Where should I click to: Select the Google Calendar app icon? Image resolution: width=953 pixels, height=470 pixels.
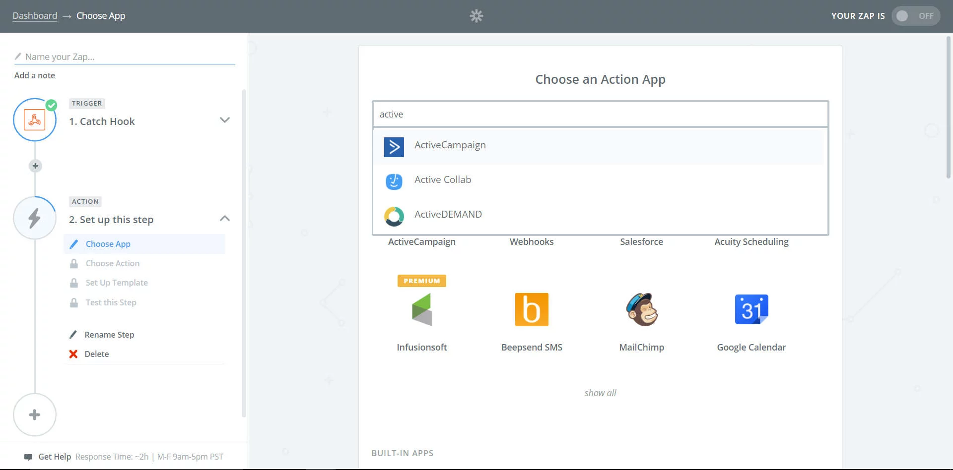(x=751, y=309)
